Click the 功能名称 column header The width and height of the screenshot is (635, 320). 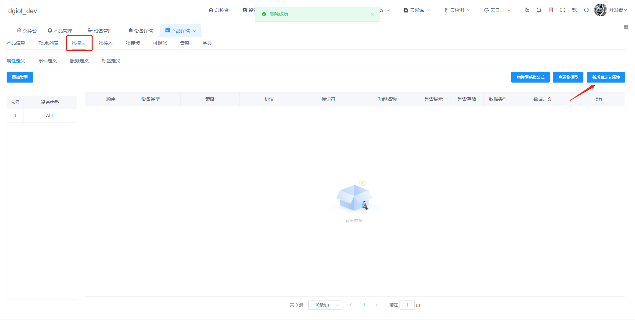[388, 99]
